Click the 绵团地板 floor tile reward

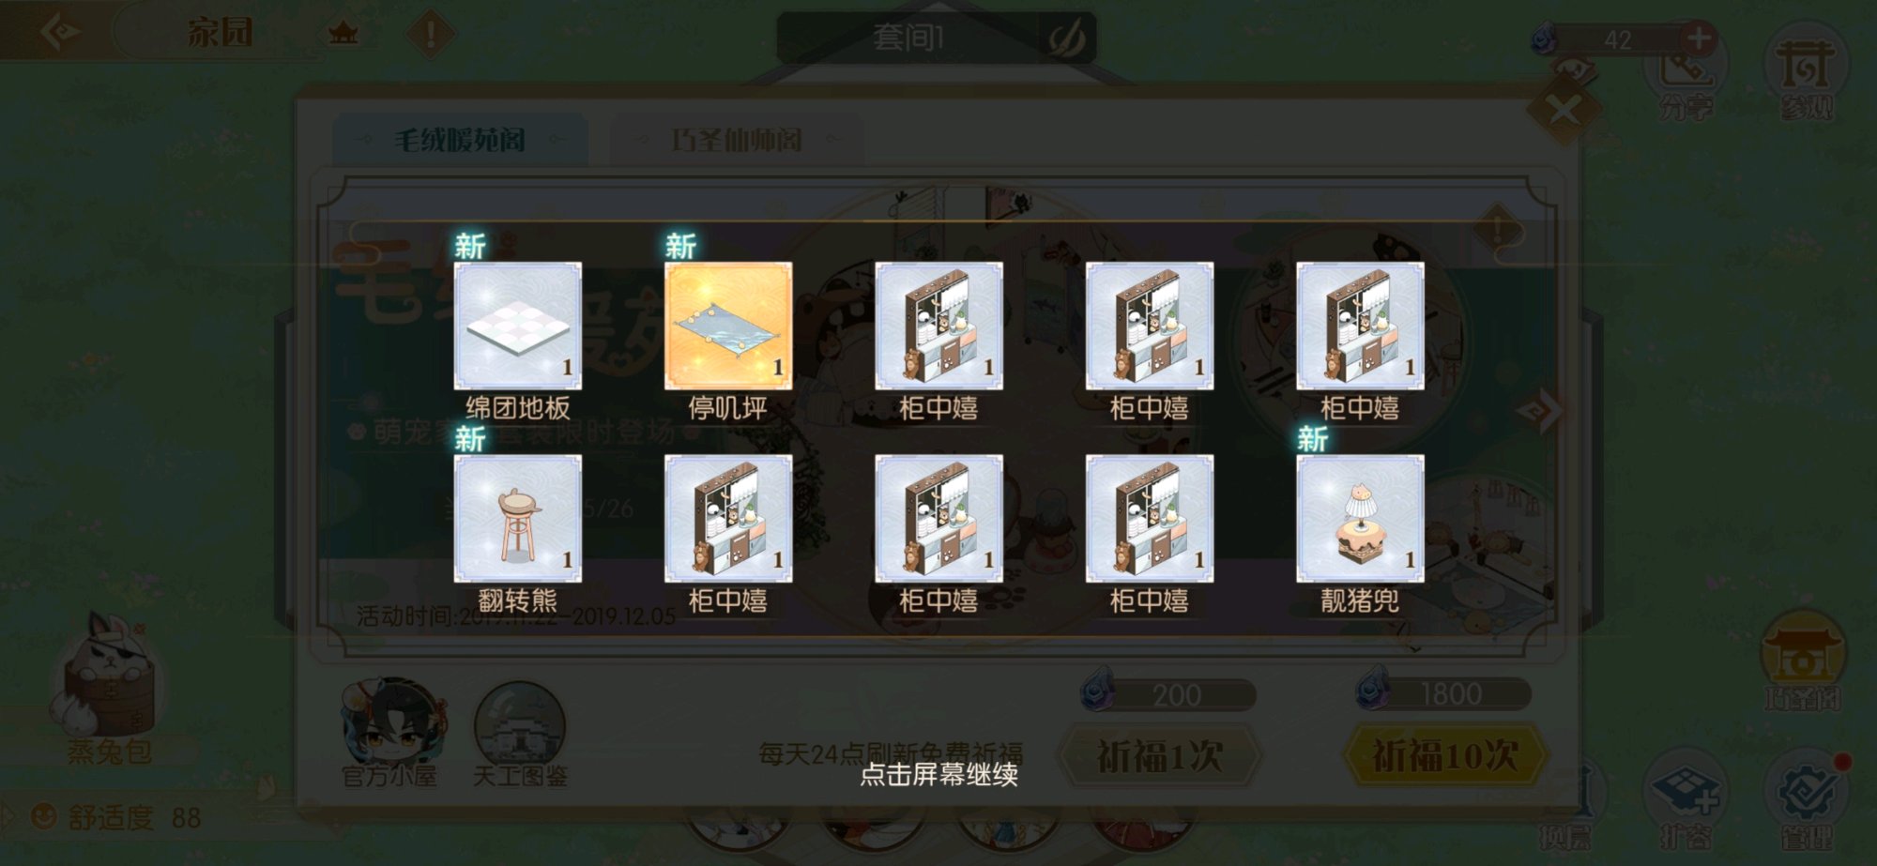click(518, 326)
